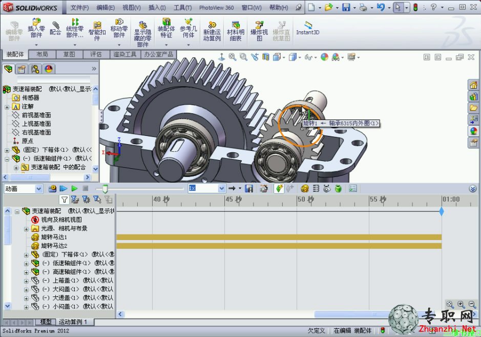
Task: Select the 运动算例 1 bottom tab
Action: (73, 322)
